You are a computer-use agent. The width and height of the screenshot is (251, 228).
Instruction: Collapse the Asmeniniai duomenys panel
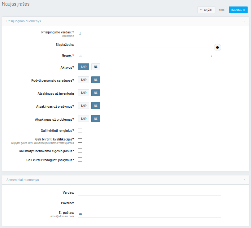coord(244,180)
